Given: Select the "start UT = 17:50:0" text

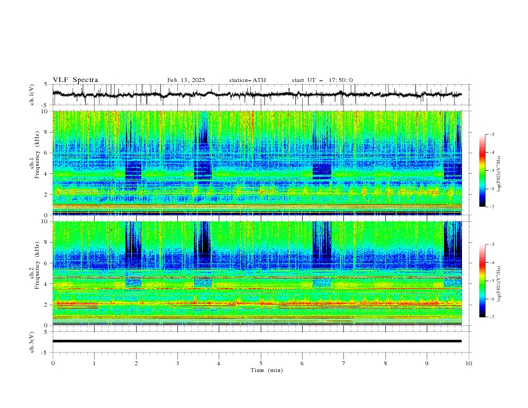Looking at the screenshot, I should click(x=322, y=80).
